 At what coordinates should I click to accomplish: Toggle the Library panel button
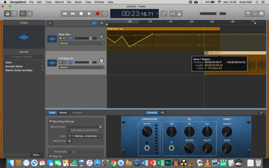click(8, 13)
